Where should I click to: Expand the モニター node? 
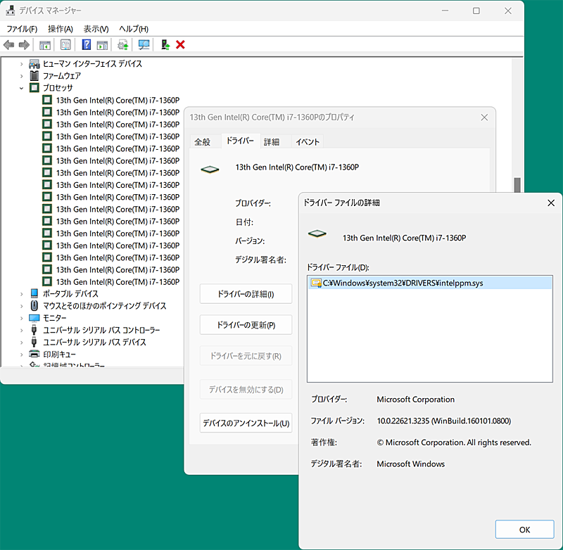22,318
